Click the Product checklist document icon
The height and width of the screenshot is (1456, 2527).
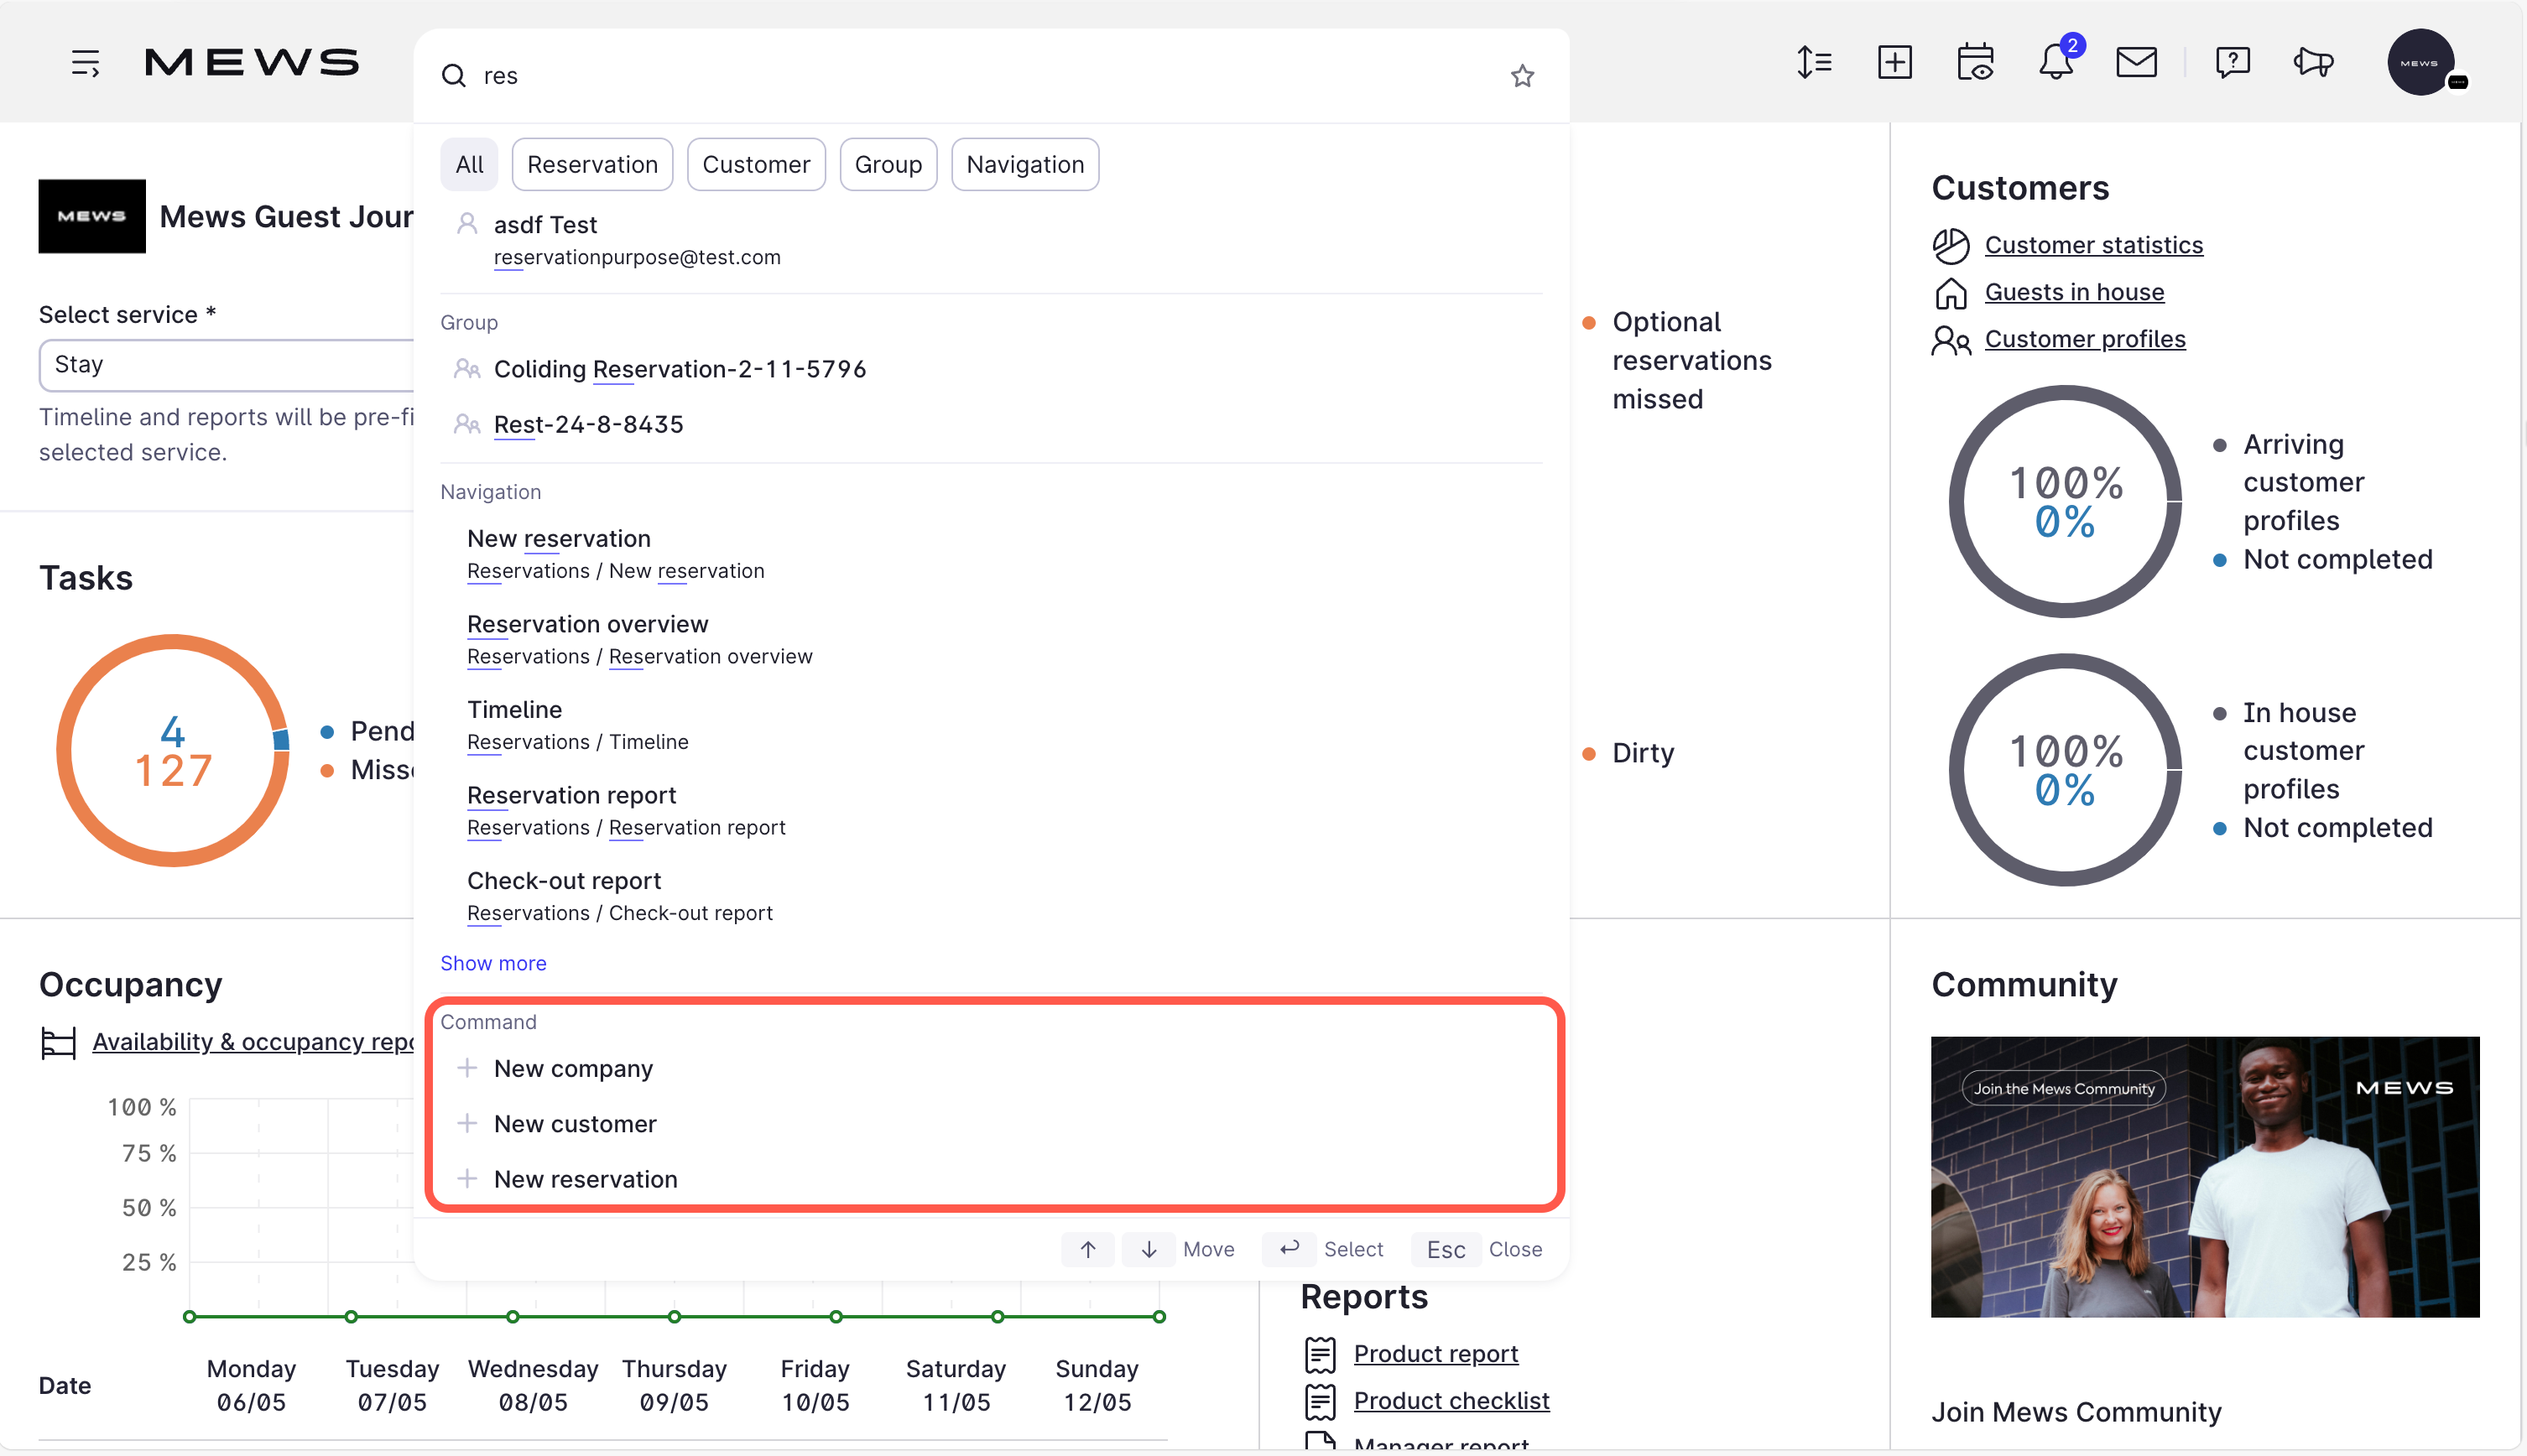pyautogui.click(x=1320, y=1402)
